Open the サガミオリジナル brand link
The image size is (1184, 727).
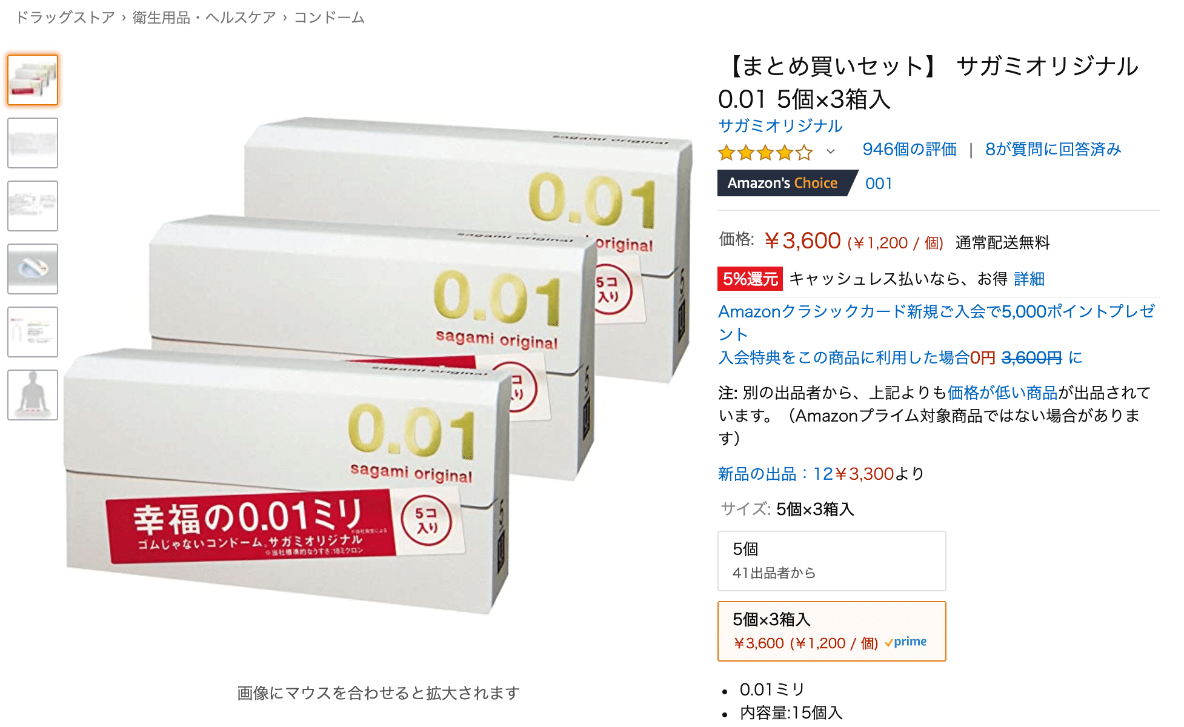780,125
